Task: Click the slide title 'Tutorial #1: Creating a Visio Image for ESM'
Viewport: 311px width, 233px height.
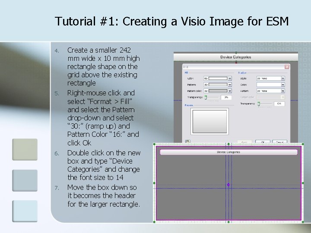Action: pos(171,22)
